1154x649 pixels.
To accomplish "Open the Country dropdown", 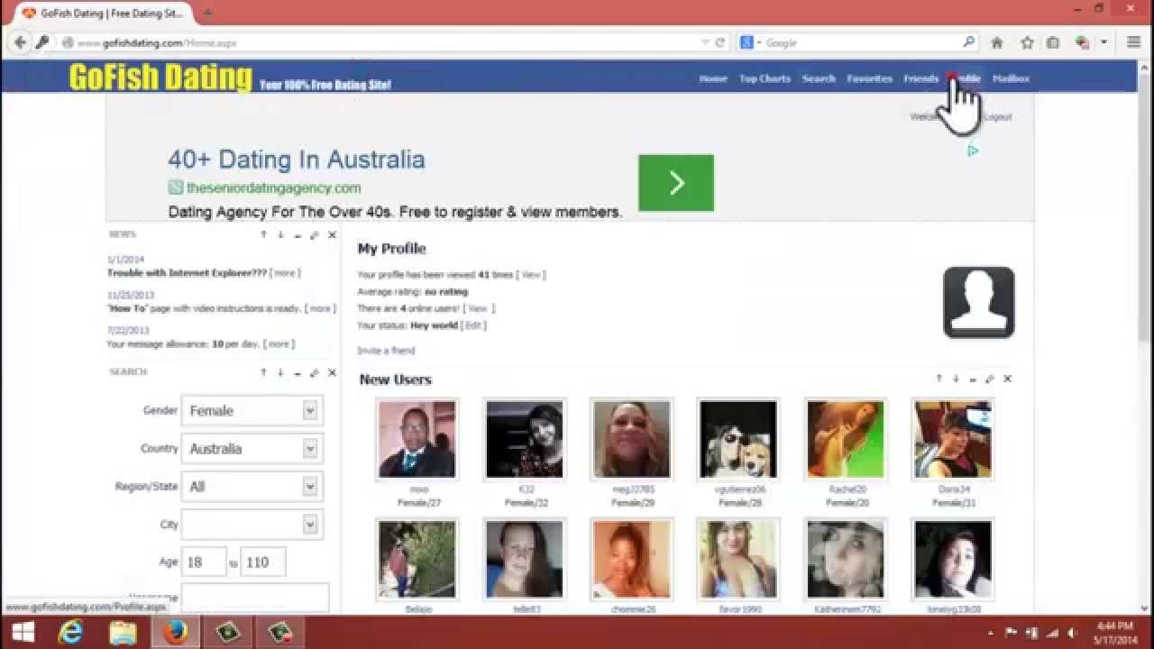I will 252,449.
